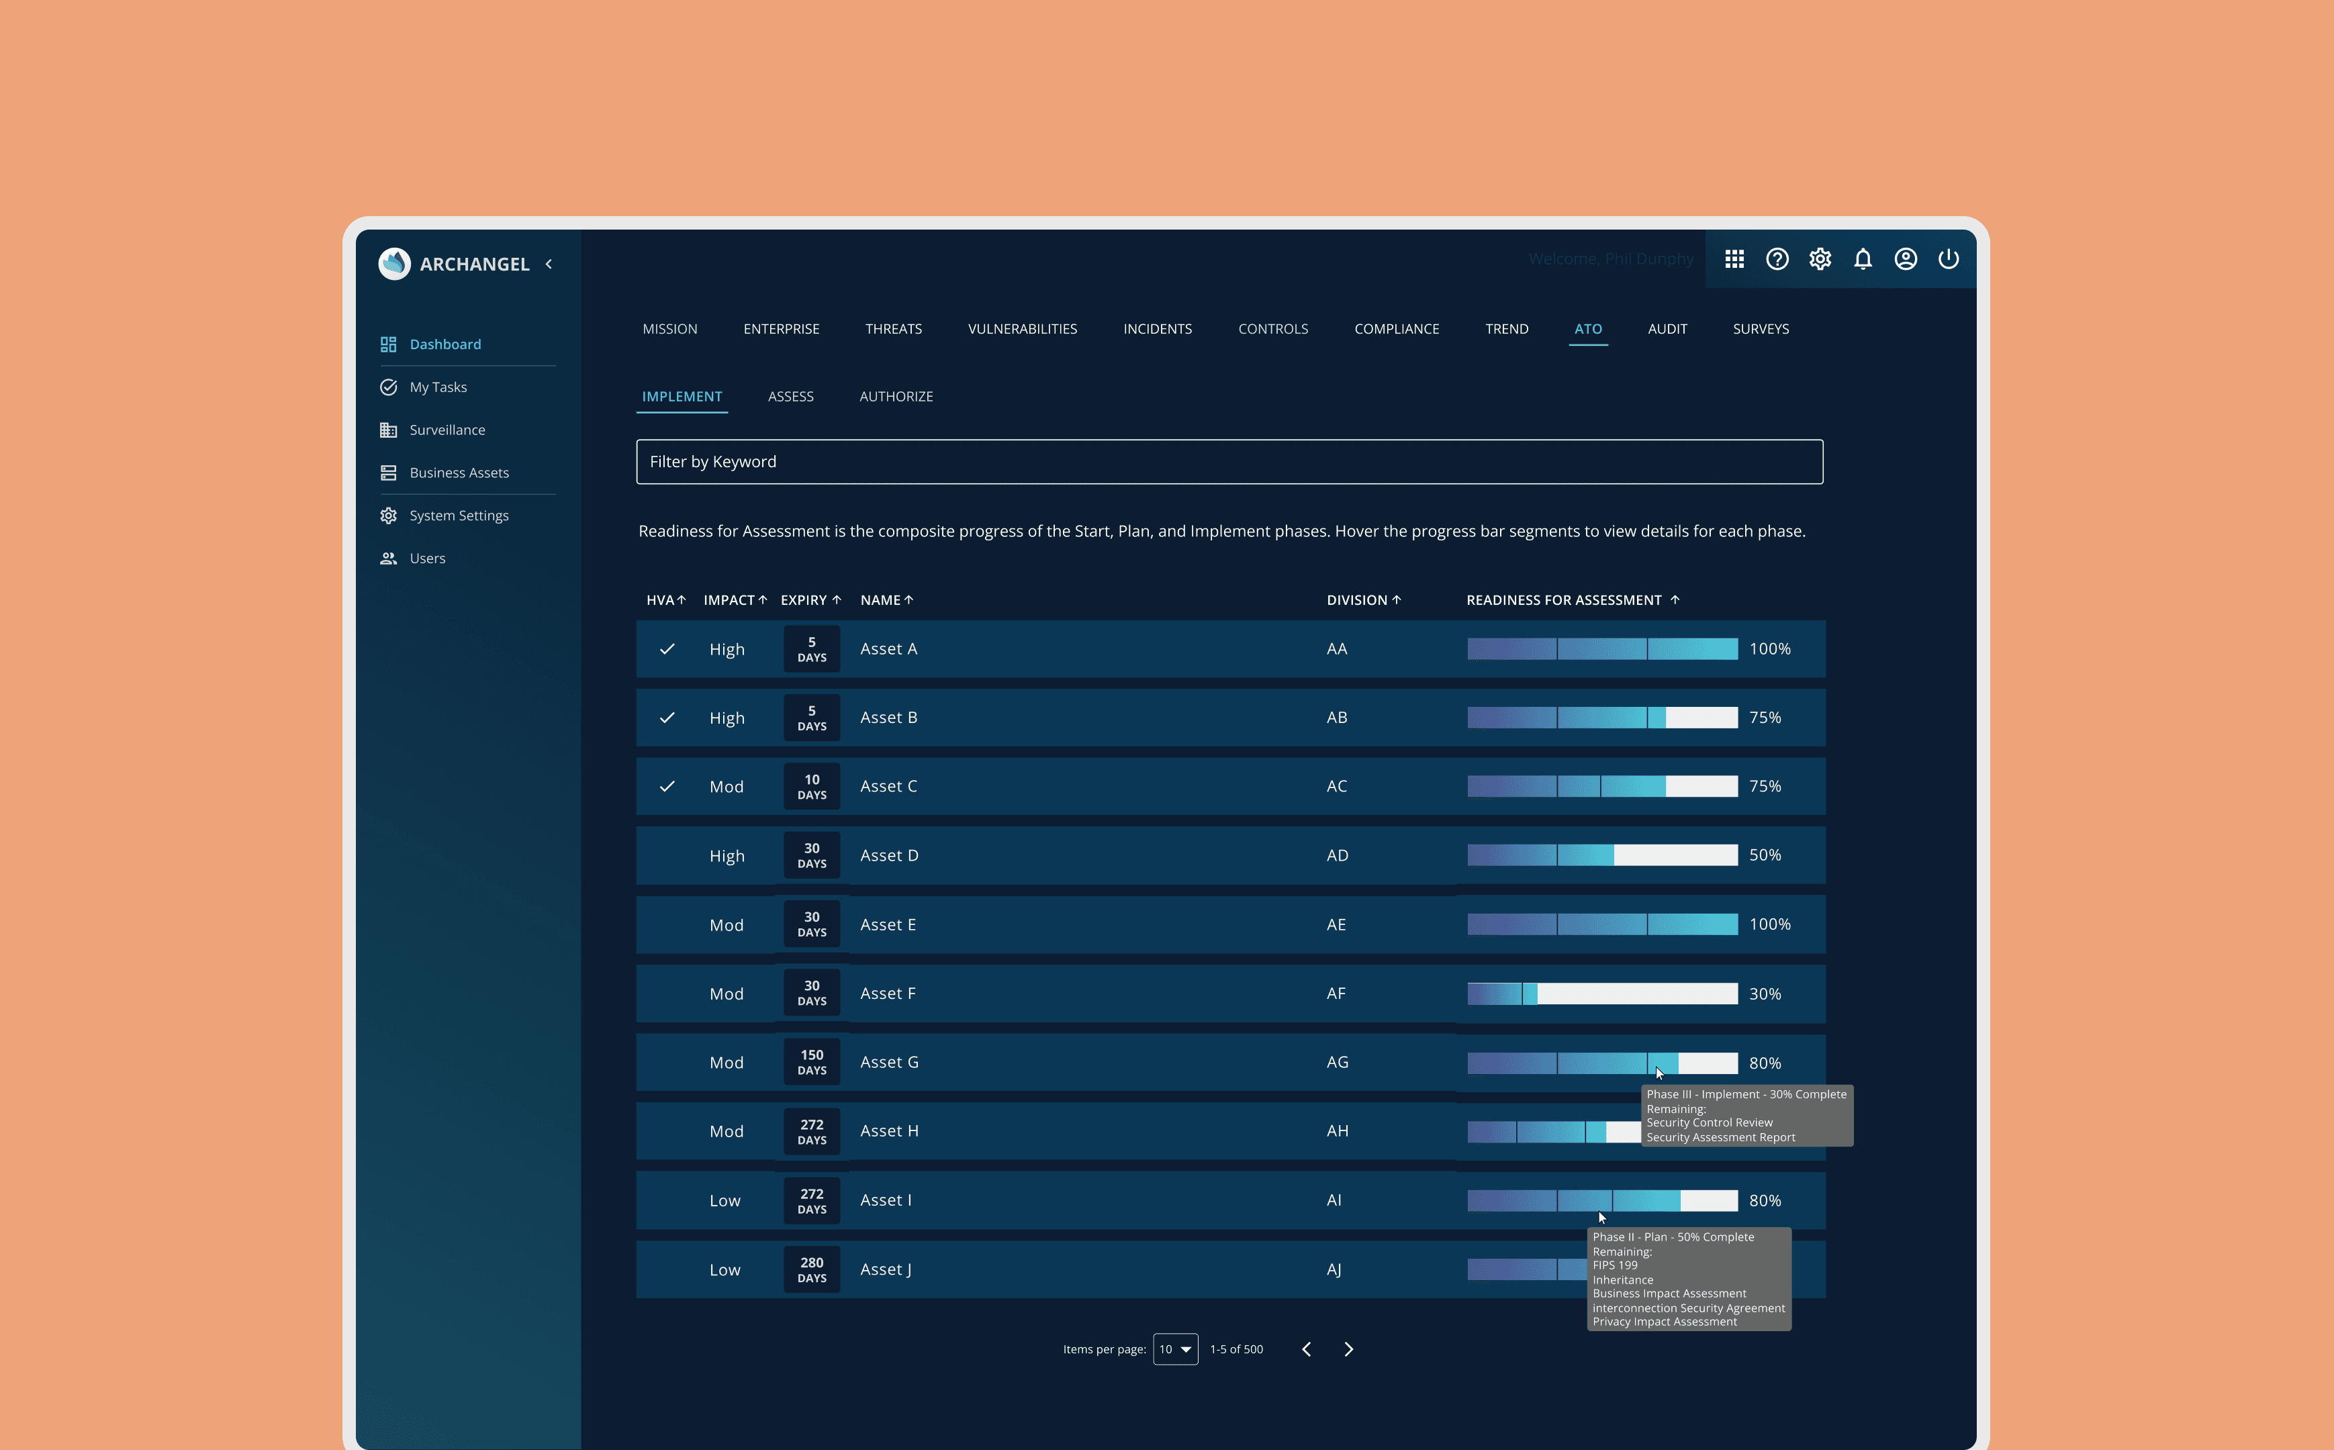The image size is (2334, 1450).
Task: Open My Tasks in the sidebar
Action: (438, 387)
